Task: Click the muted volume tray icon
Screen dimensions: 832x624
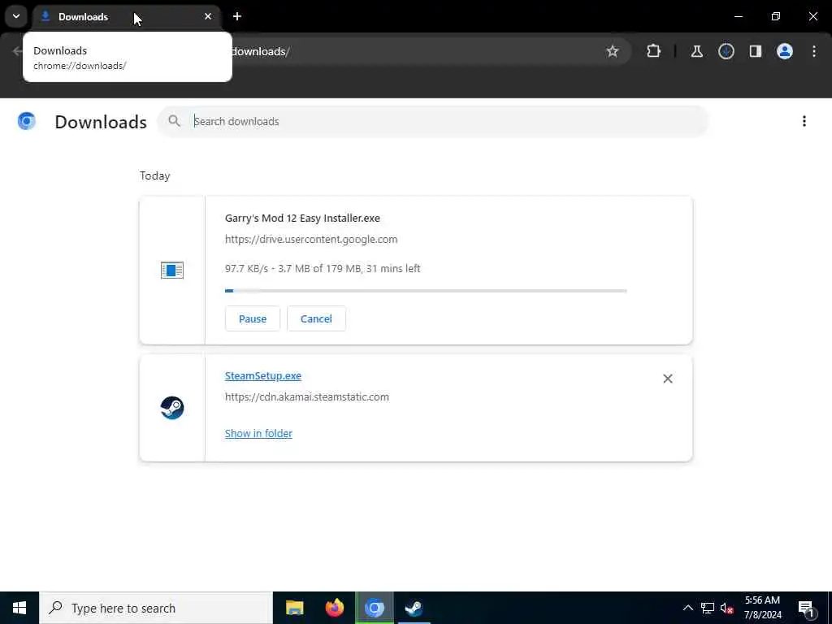Action: click(727, 608)
